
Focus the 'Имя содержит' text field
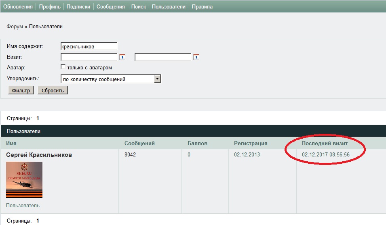[x=89, y=46]
